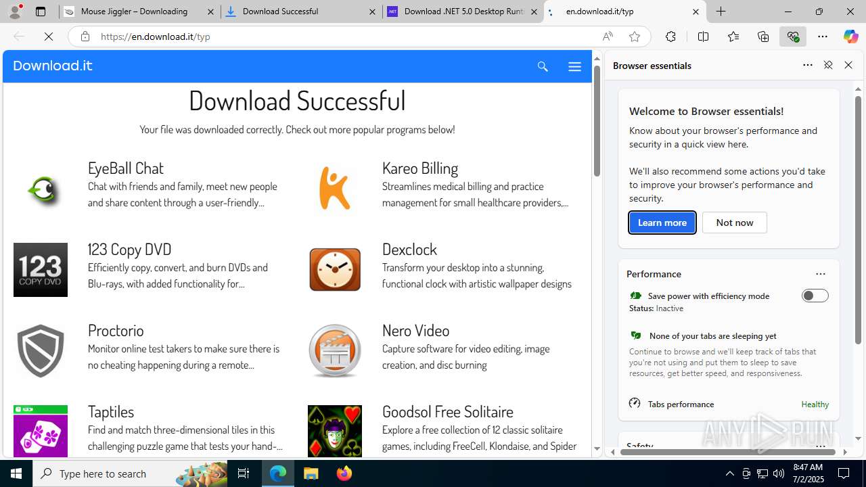Open the Kareo Billing link
866x487 pixels.
click(x=420, y=168)
